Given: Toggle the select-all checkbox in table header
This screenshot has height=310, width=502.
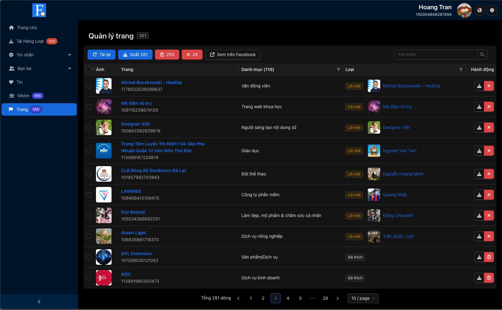Looking at the screenshot, I should 89,69.
